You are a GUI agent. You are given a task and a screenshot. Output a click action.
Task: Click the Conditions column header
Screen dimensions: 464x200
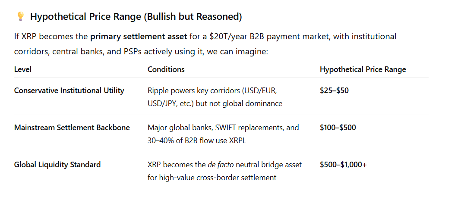pos(166,69)
